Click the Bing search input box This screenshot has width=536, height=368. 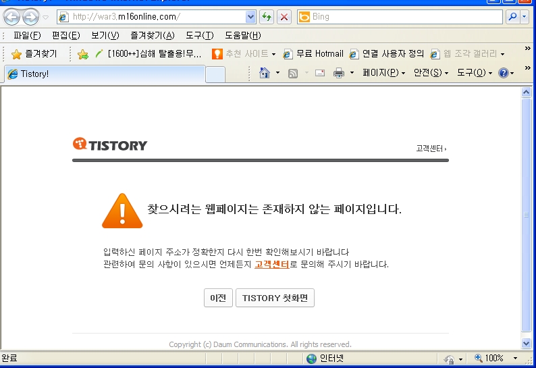400,17
